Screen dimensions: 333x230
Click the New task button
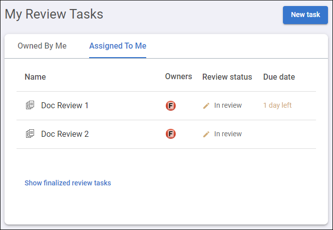[x=305, y=15]
